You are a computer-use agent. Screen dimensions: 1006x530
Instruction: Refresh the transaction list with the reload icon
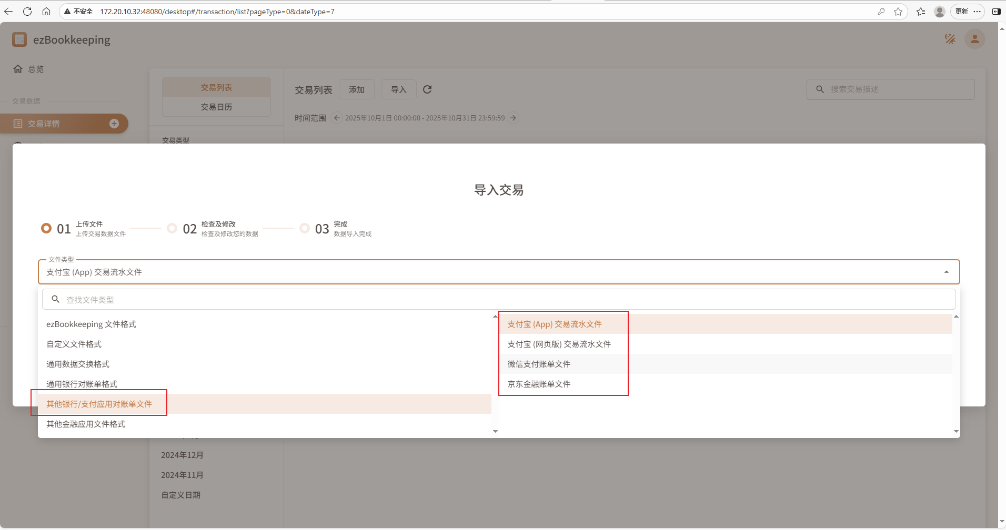click(427, 89)
